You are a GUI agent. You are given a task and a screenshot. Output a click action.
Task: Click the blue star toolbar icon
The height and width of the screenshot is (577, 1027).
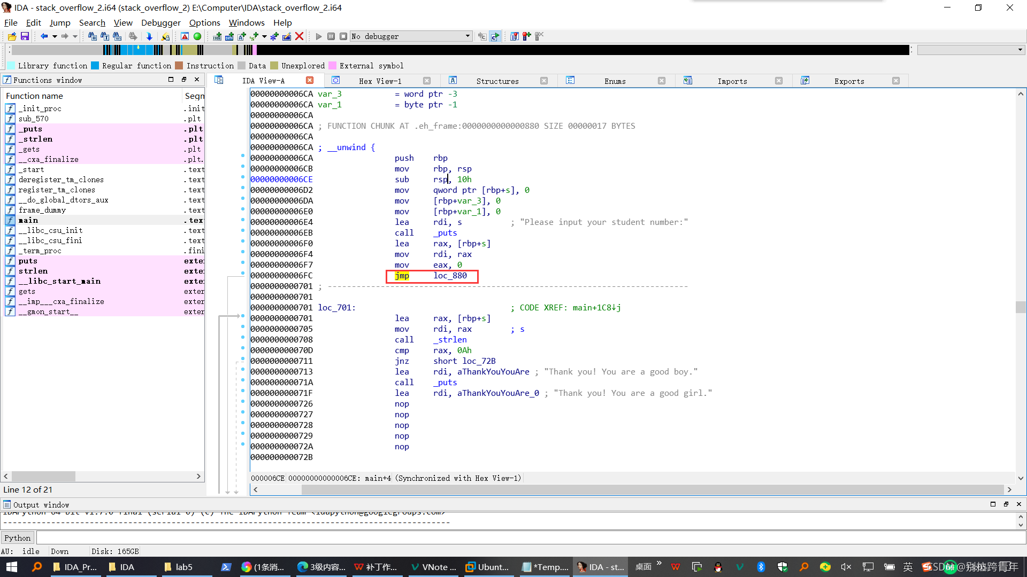274,36
